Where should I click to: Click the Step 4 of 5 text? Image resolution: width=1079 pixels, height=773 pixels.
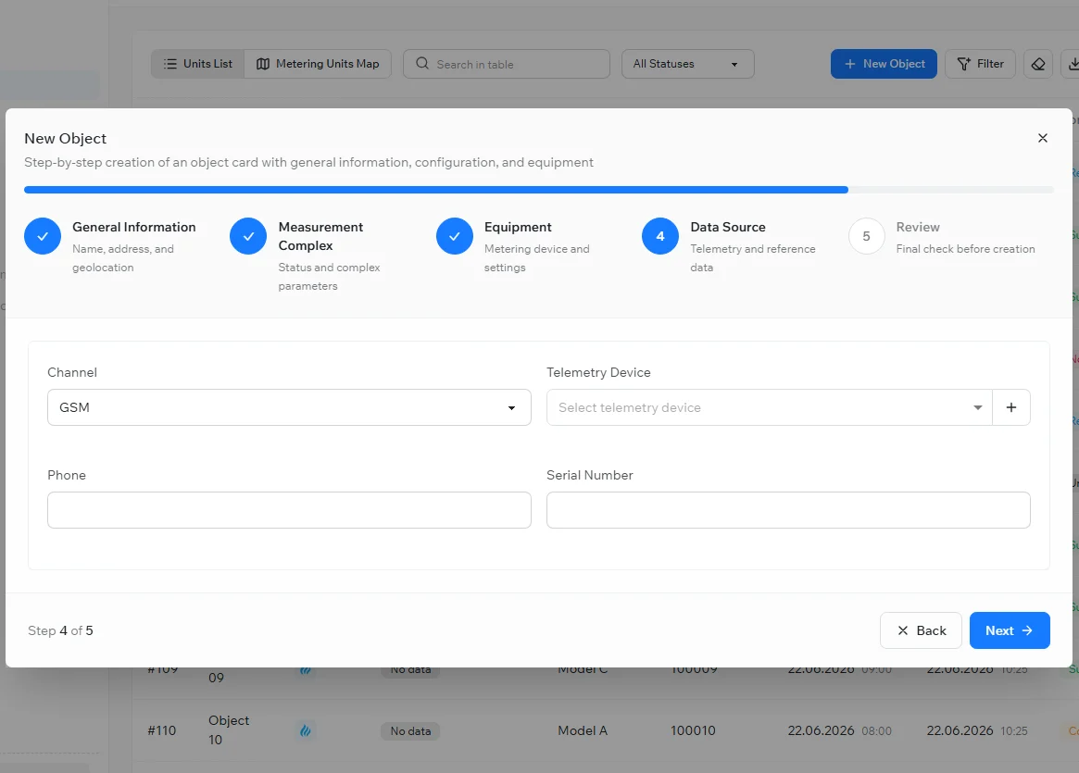(x=60, y=630)
